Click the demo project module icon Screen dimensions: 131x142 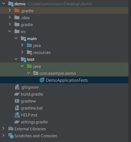click(11, 4)
